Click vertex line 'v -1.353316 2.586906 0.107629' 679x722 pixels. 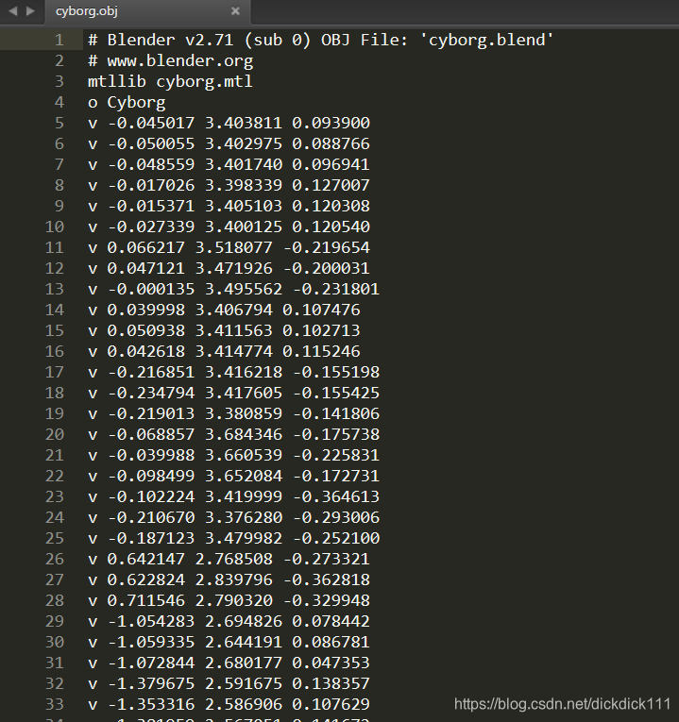tap(229, 704)
